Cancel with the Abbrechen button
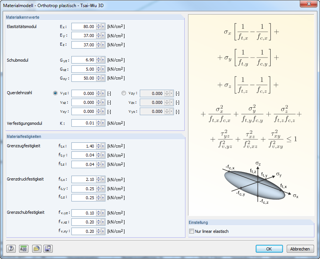 300,249
